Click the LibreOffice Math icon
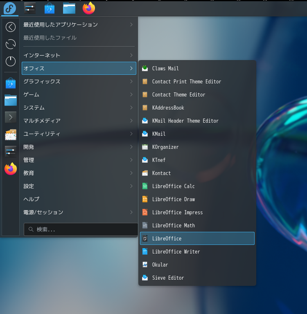Screen dimensions: 307x314 (145, 225)
